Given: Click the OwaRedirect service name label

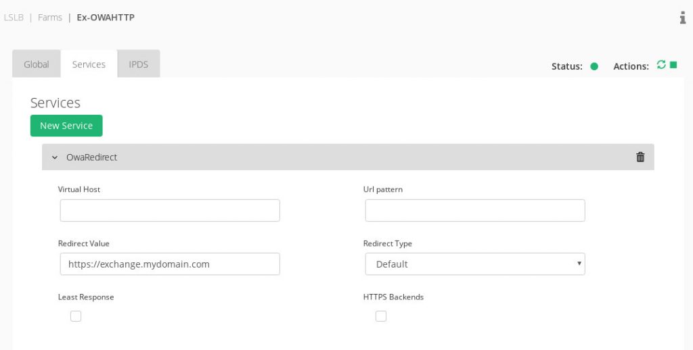Looking at the screenshot, I should click(x=91, y=157).
